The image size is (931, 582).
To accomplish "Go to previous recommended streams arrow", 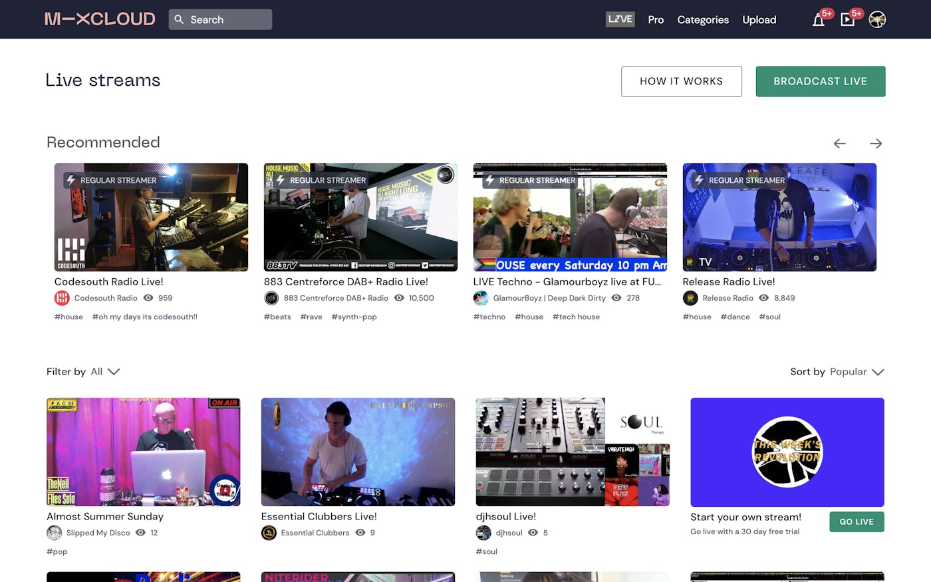I will [x=840, y=144].
